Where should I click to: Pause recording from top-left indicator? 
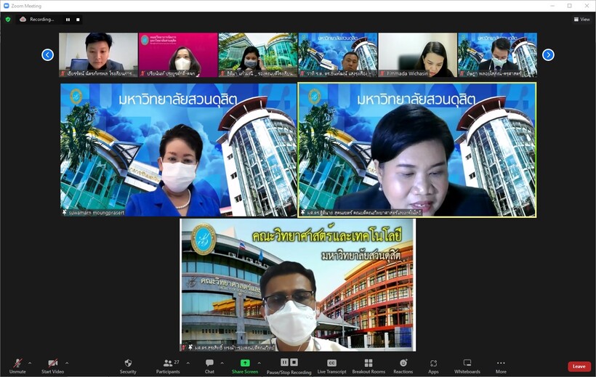point(68,20)
